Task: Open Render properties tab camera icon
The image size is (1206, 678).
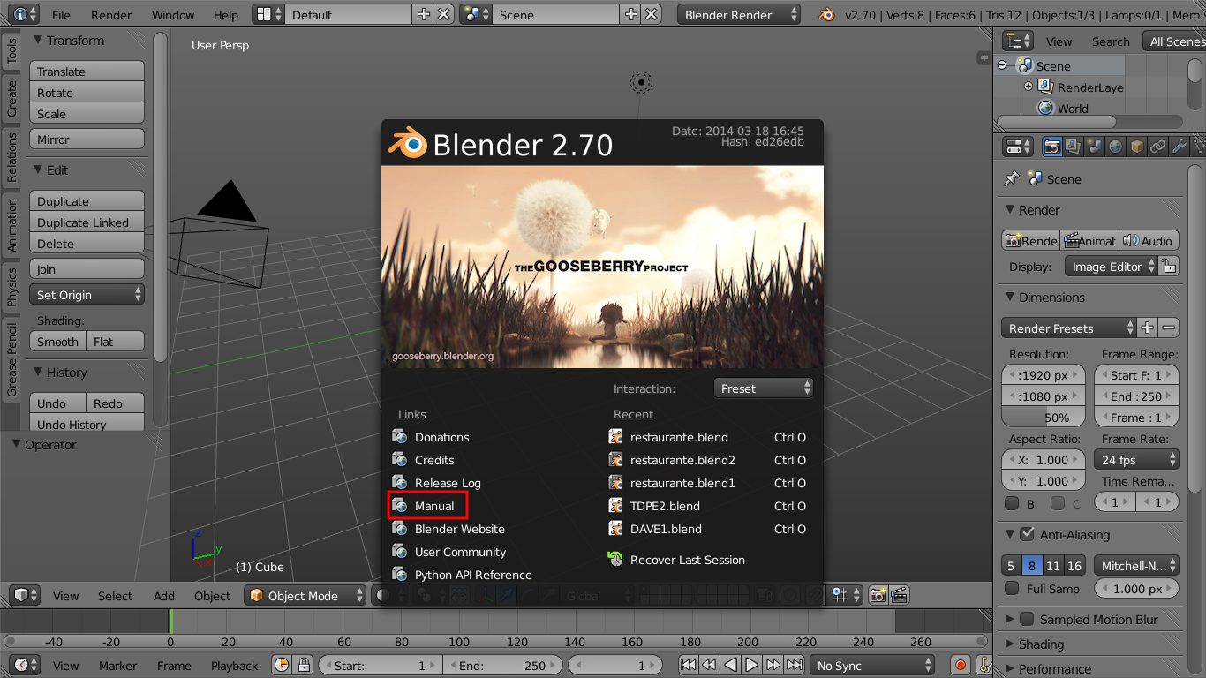Action: [x=1052, y=147]
